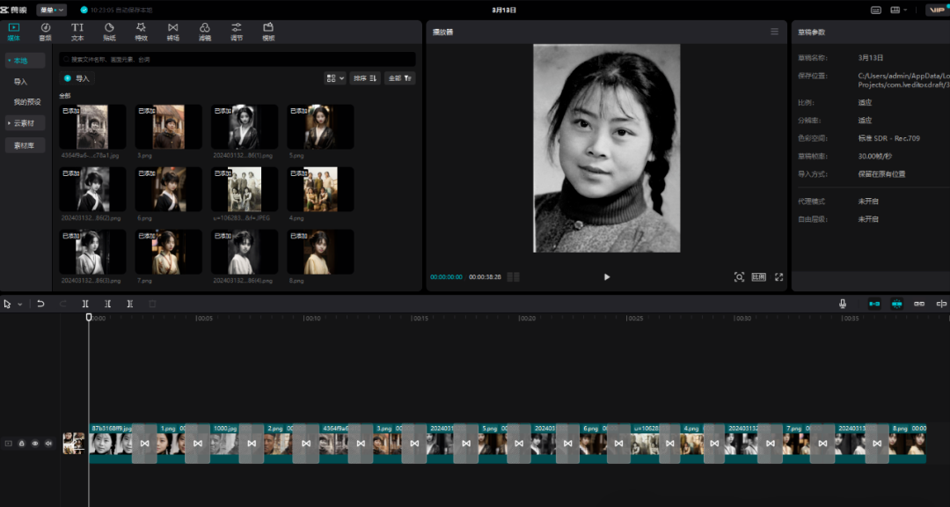
Task: Click the microphone record voiceover icon
Action: (842, 304)
